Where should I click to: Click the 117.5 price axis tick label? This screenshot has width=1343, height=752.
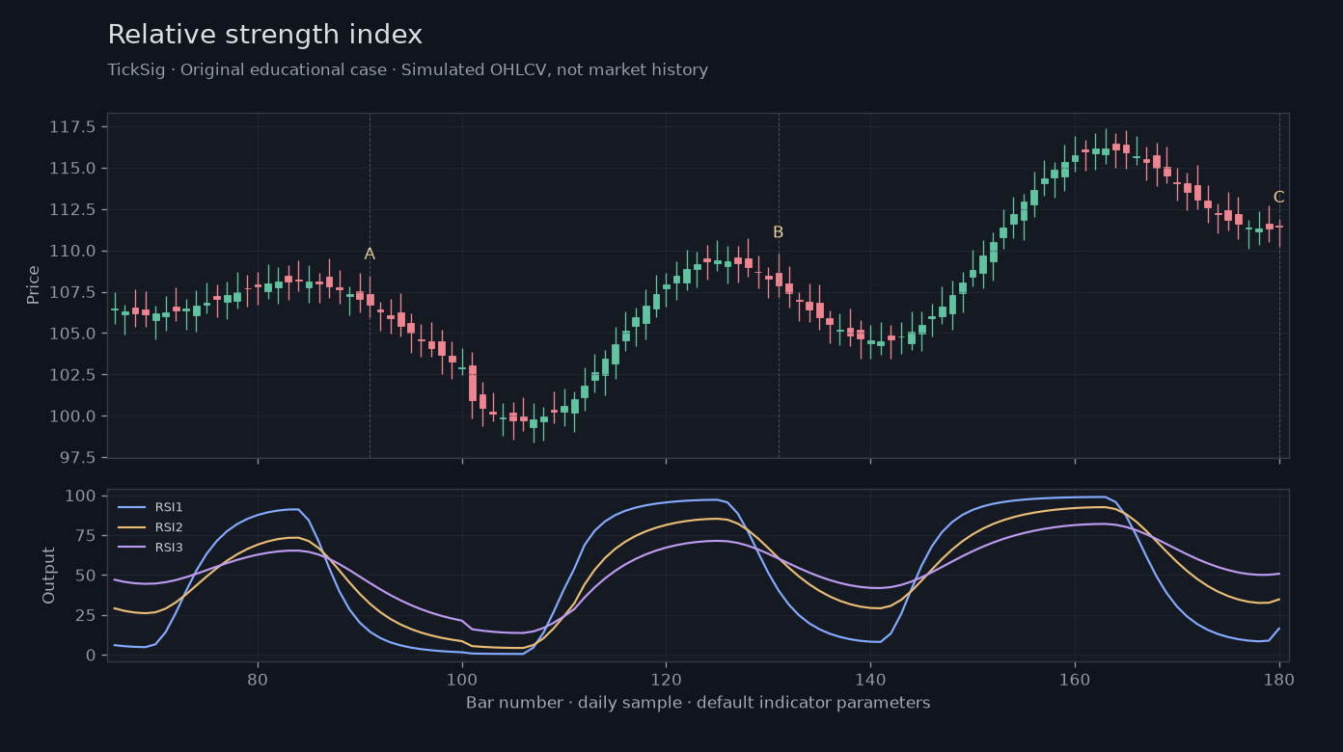pyautogui.click(x=73, y=127)
